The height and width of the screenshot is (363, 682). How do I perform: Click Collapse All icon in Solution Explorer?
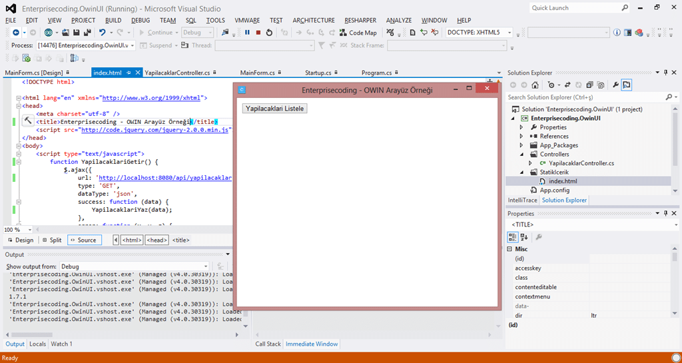589,85
